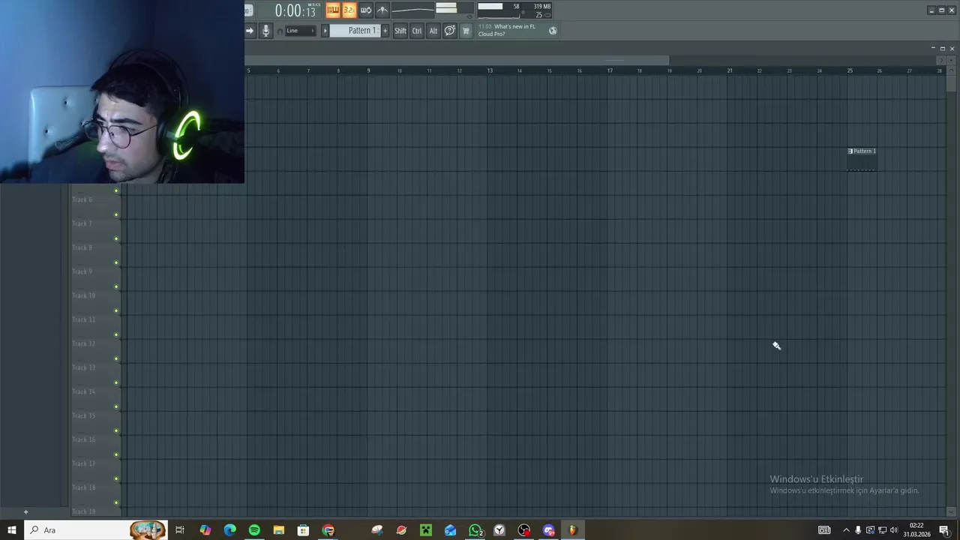Click the plus button at bottom left

pos(25,512)
